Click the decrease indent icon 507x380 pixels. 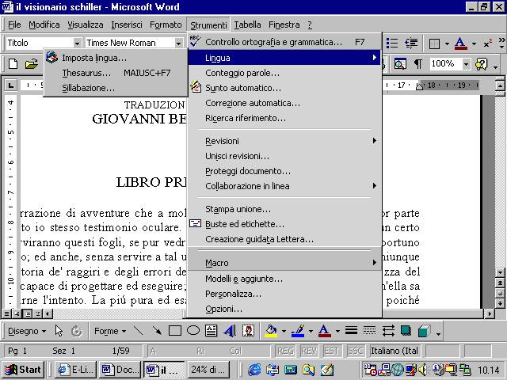tap(411, 43)
